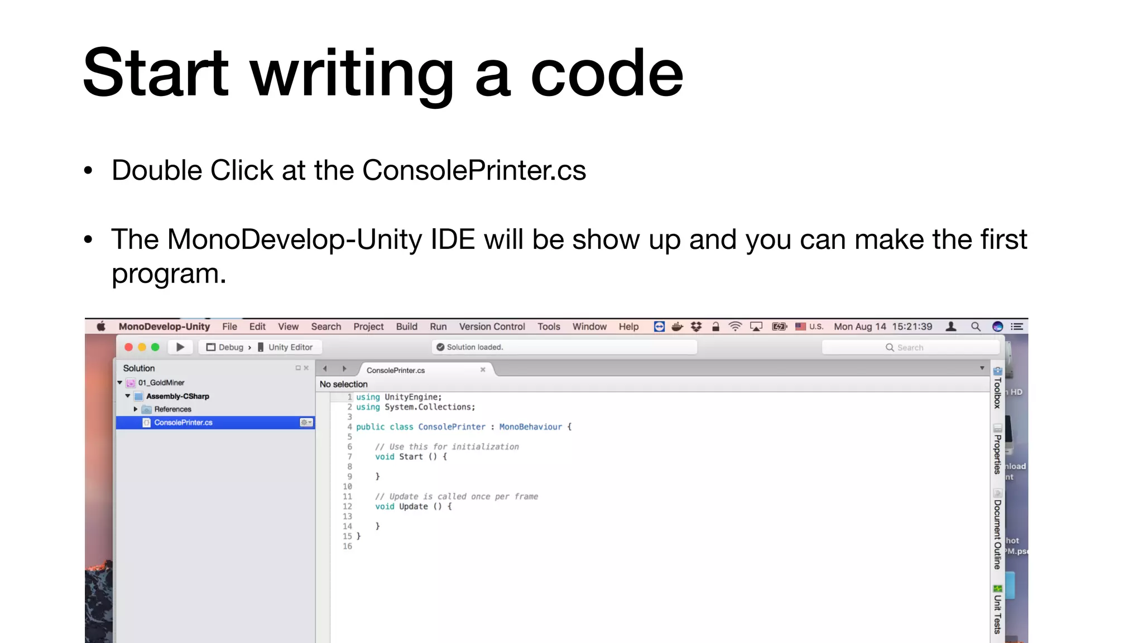The width and height of the screenshot is (1143, 643).
Task: Open the Properties side pad
Action: coord(997,450)
